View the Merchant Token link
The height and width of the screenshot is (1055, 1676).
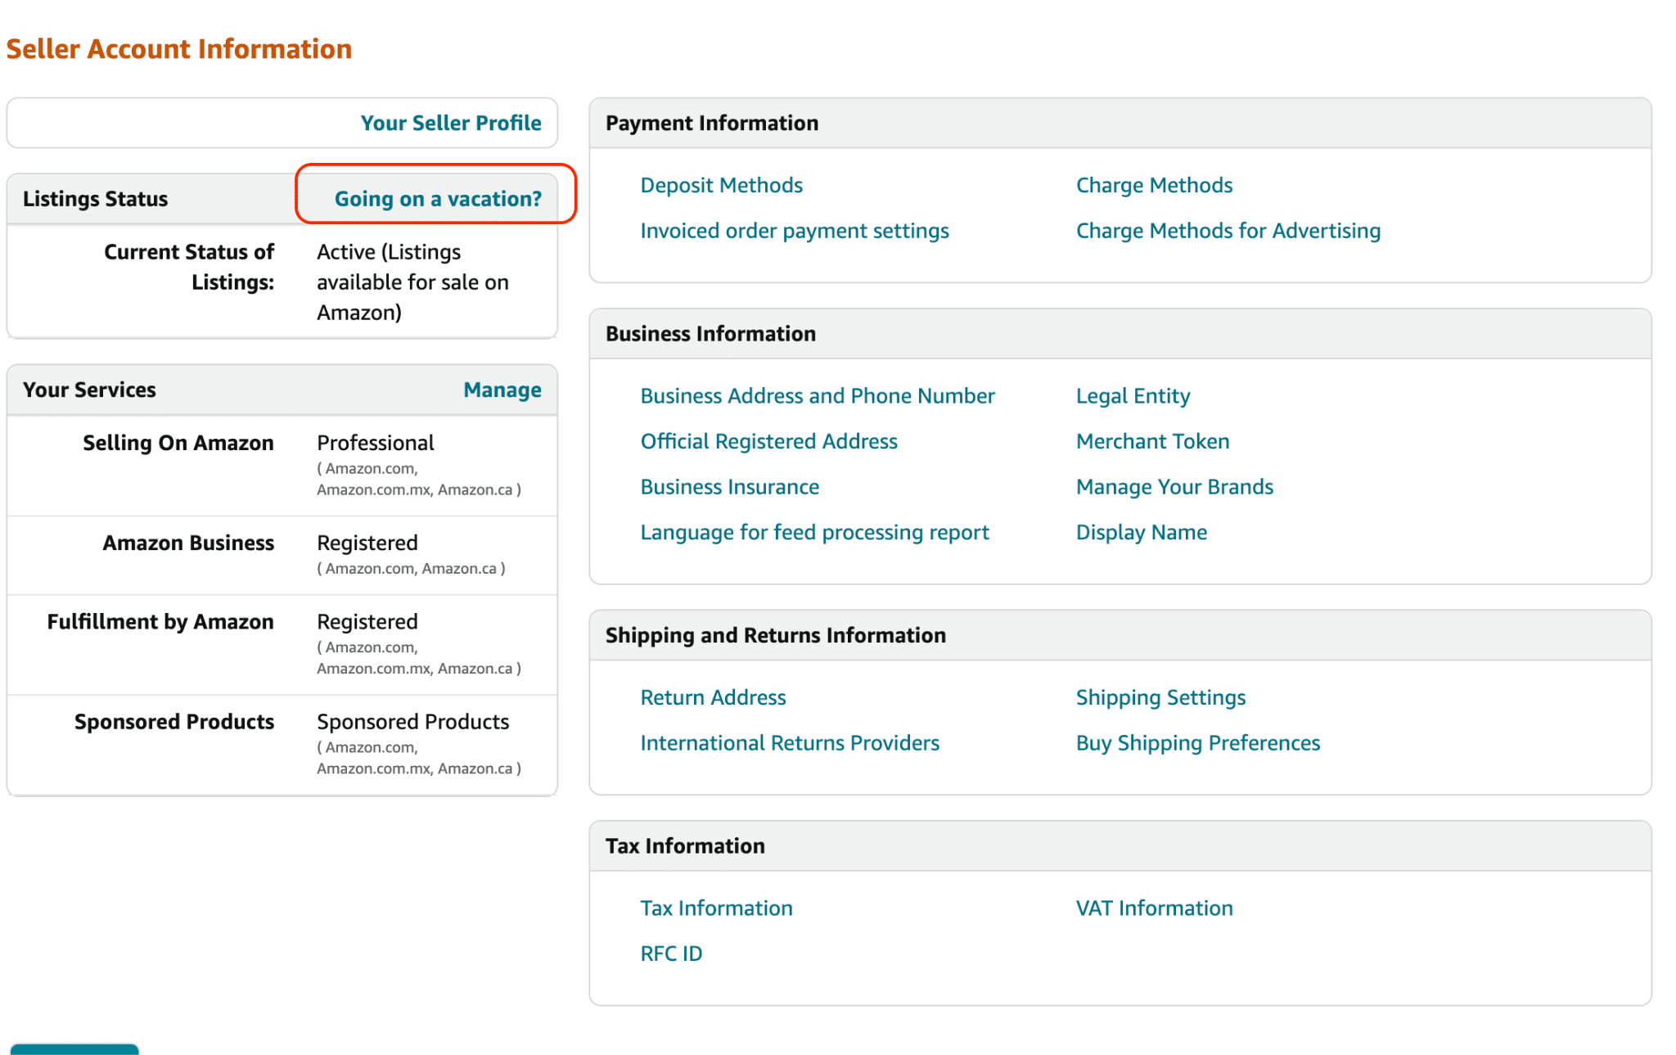tap(1152, 442)
